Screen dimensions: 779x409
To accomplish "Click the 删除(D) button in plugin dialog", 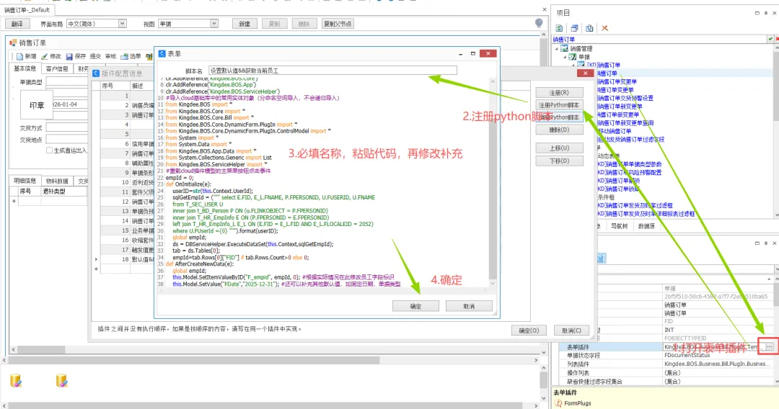I will (559, 130).
